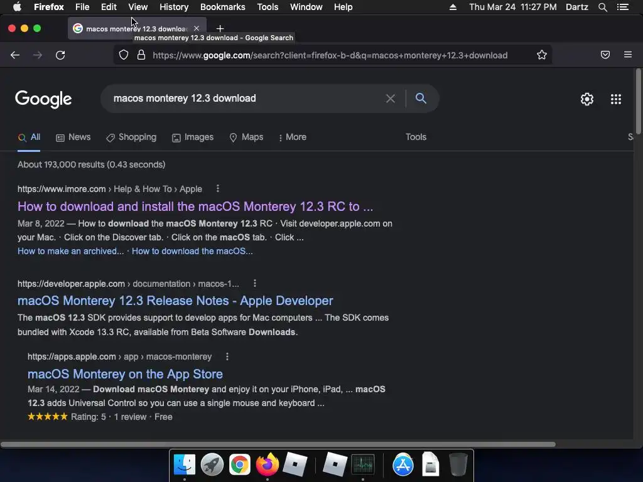Open Google Chrome from the dock
Screen dimensions: 643x482
[x=239, y=464]
